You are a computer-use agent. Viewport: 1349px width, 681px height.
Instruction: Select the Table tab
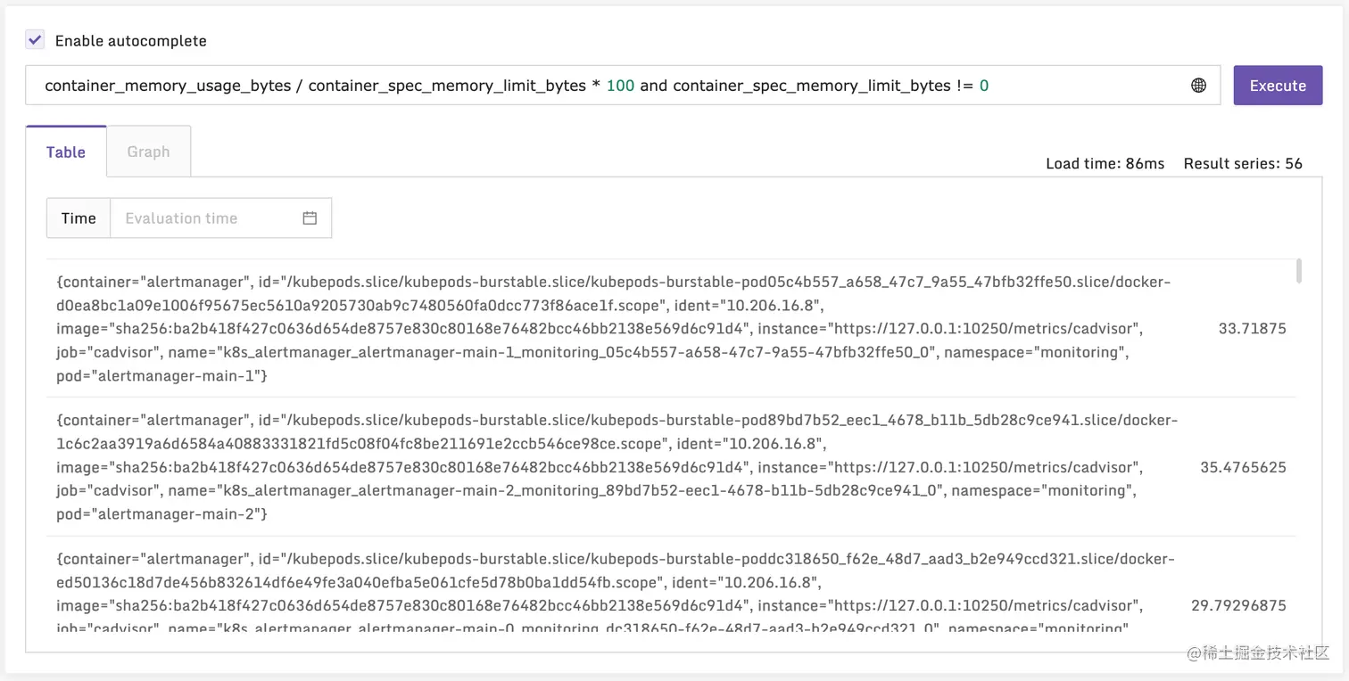coord(65,152)
